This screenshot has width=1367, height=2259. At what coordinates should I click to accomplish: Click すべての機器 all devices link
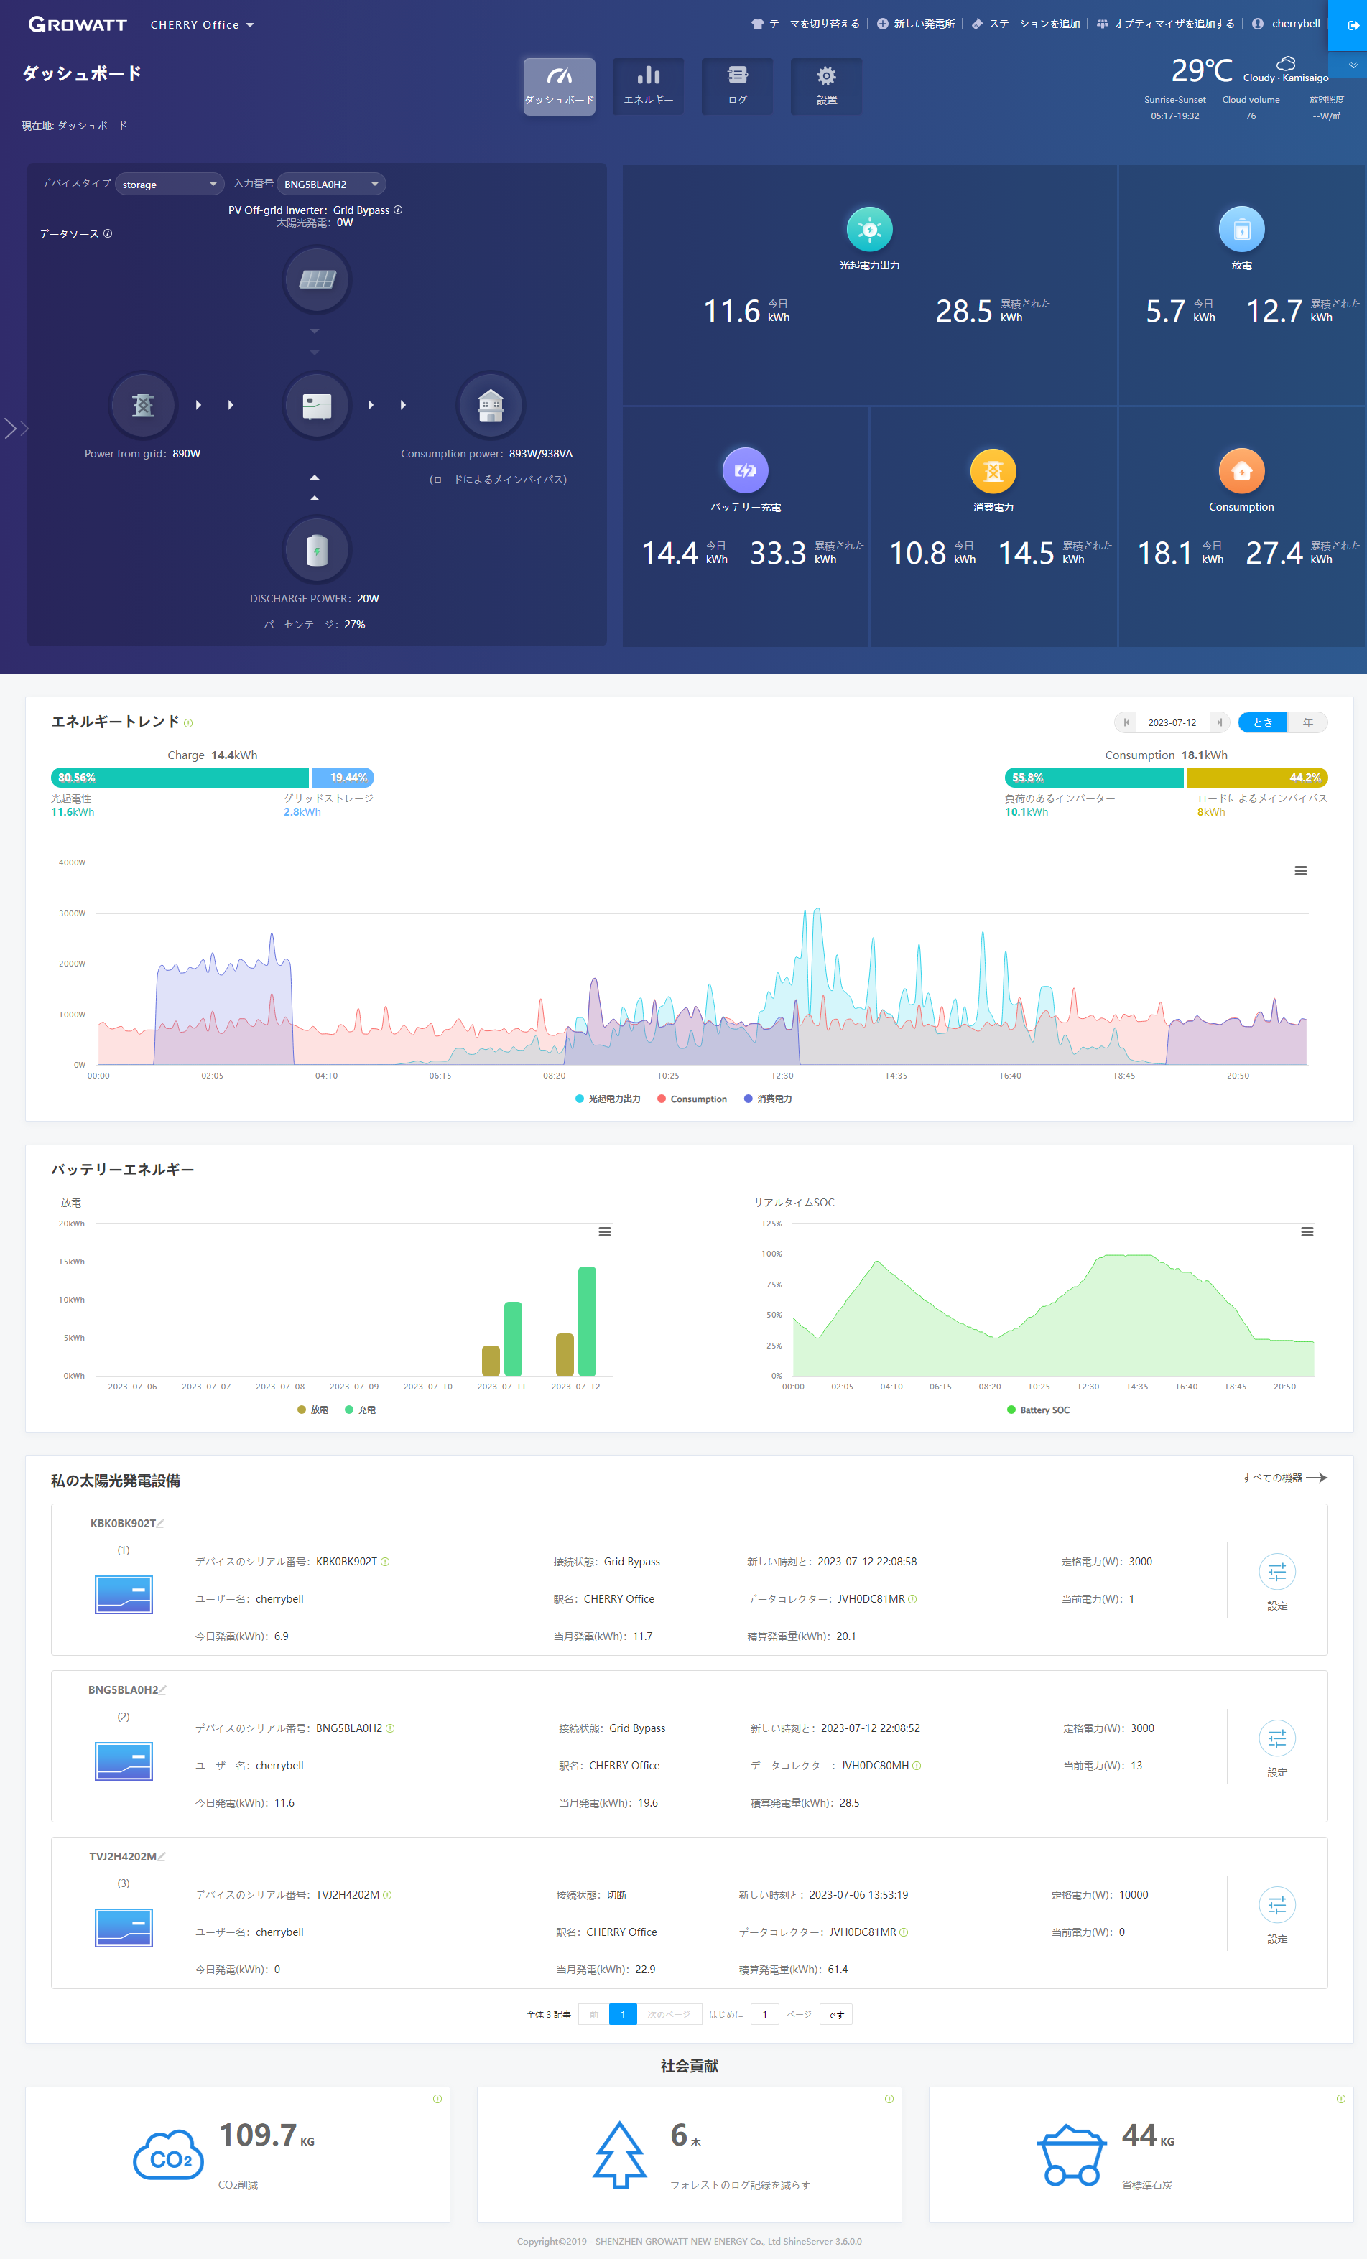1284,1478
